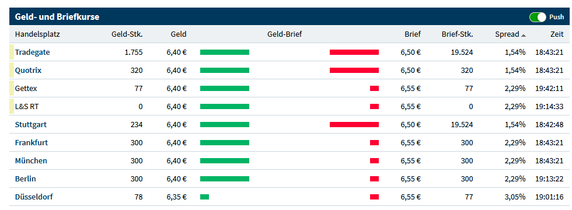Click the Handelsplatz column header
Screen dimensions: 572x210
pos(37,34)
